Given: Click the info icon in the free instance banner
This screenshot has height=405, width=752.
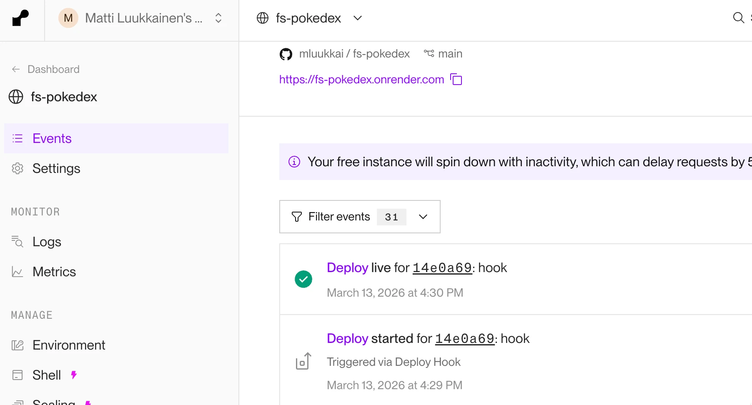Looking at the screenshot, I should [x=294, y=162].
